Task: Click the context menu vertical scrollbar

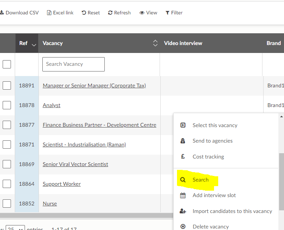Action: [x=281, y=181]
